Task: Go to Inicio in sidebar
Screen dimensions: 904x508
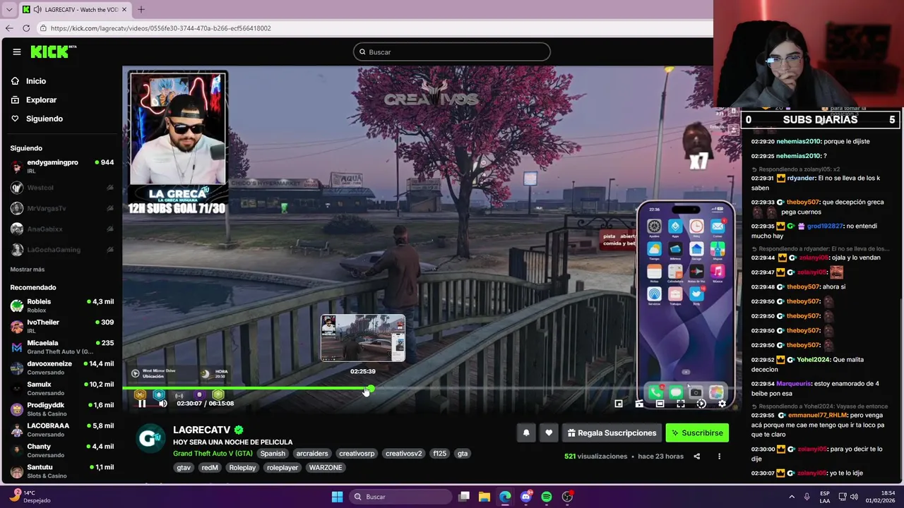Action: pyautogui.click(x=36, y=81)
